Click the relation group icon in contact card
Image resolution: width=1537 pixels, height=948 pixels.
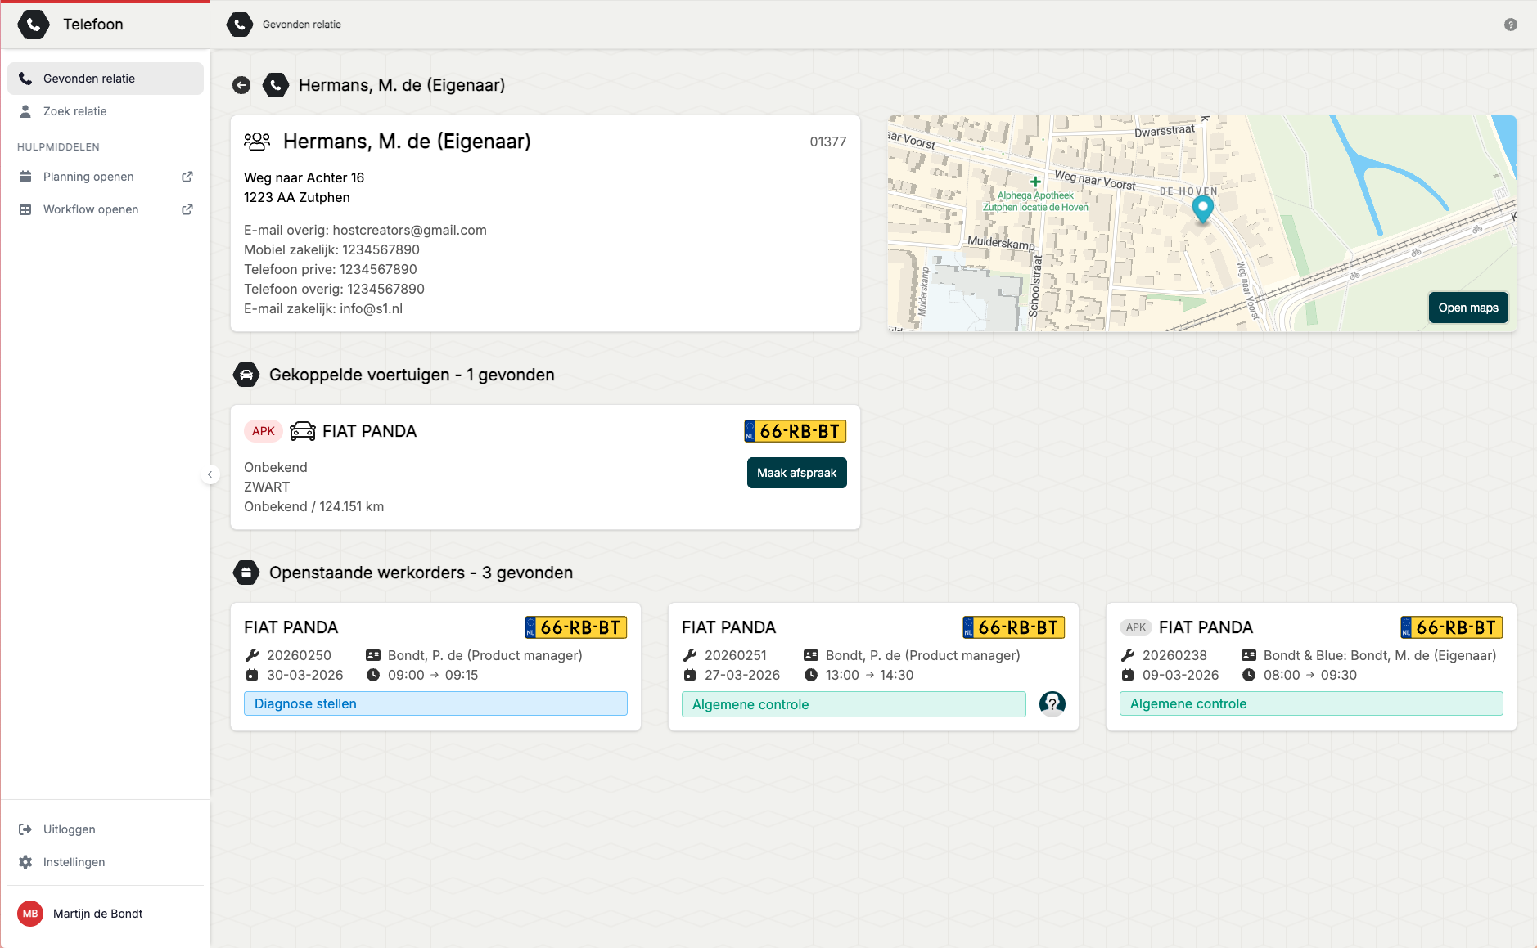tap(257, 142)
